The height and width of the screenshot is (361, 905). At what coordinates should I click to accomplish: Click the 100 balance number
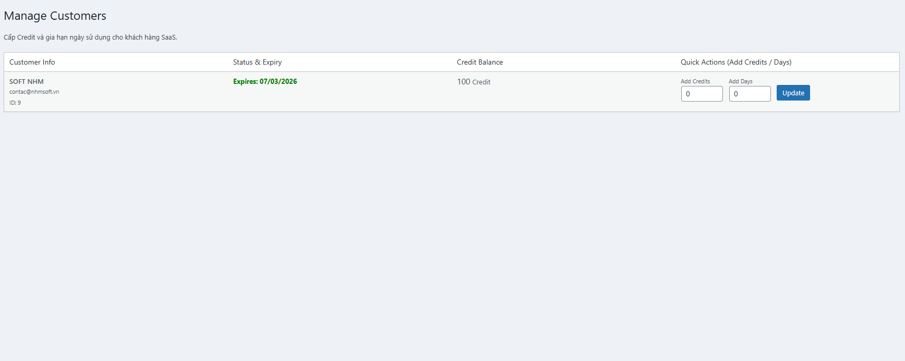[x=463, y=82]
